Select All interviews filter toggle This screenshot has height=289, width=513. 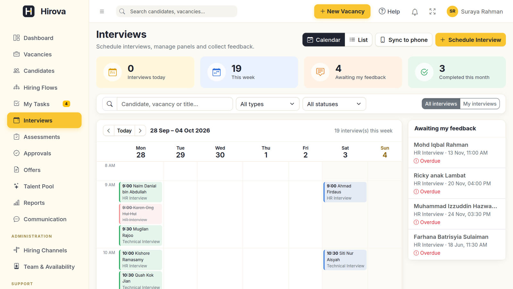click(441, 104)
